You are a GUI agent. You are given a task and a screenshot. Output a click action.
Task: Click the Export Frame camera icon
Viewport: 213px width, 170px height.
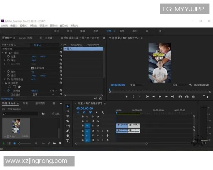(193, 96)
